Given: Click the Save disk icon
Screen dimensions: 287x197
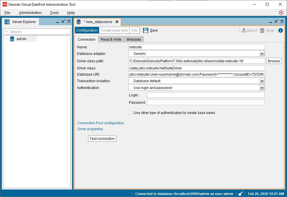Looking at the screenshot, I should point(146,30).
